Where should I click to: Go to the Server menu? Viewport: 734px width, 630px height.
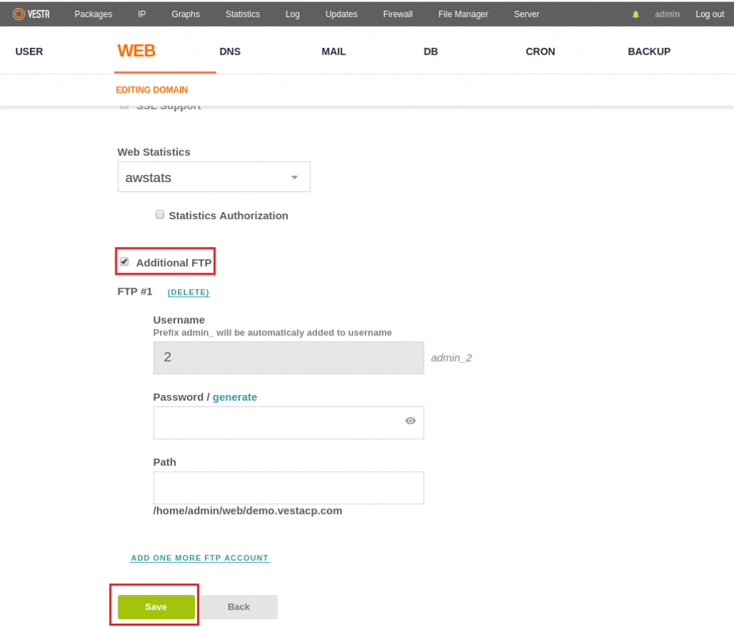tap(526, 14)
